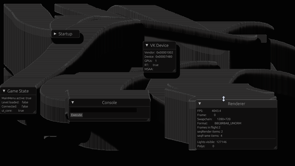Click the Polys 0 row

click(x=206, y=146)
